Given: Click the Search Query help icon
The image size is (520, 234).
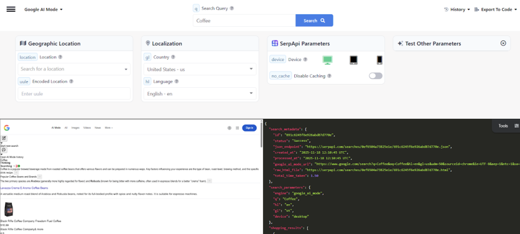Looking at the screenshot, I should [232, 8].
